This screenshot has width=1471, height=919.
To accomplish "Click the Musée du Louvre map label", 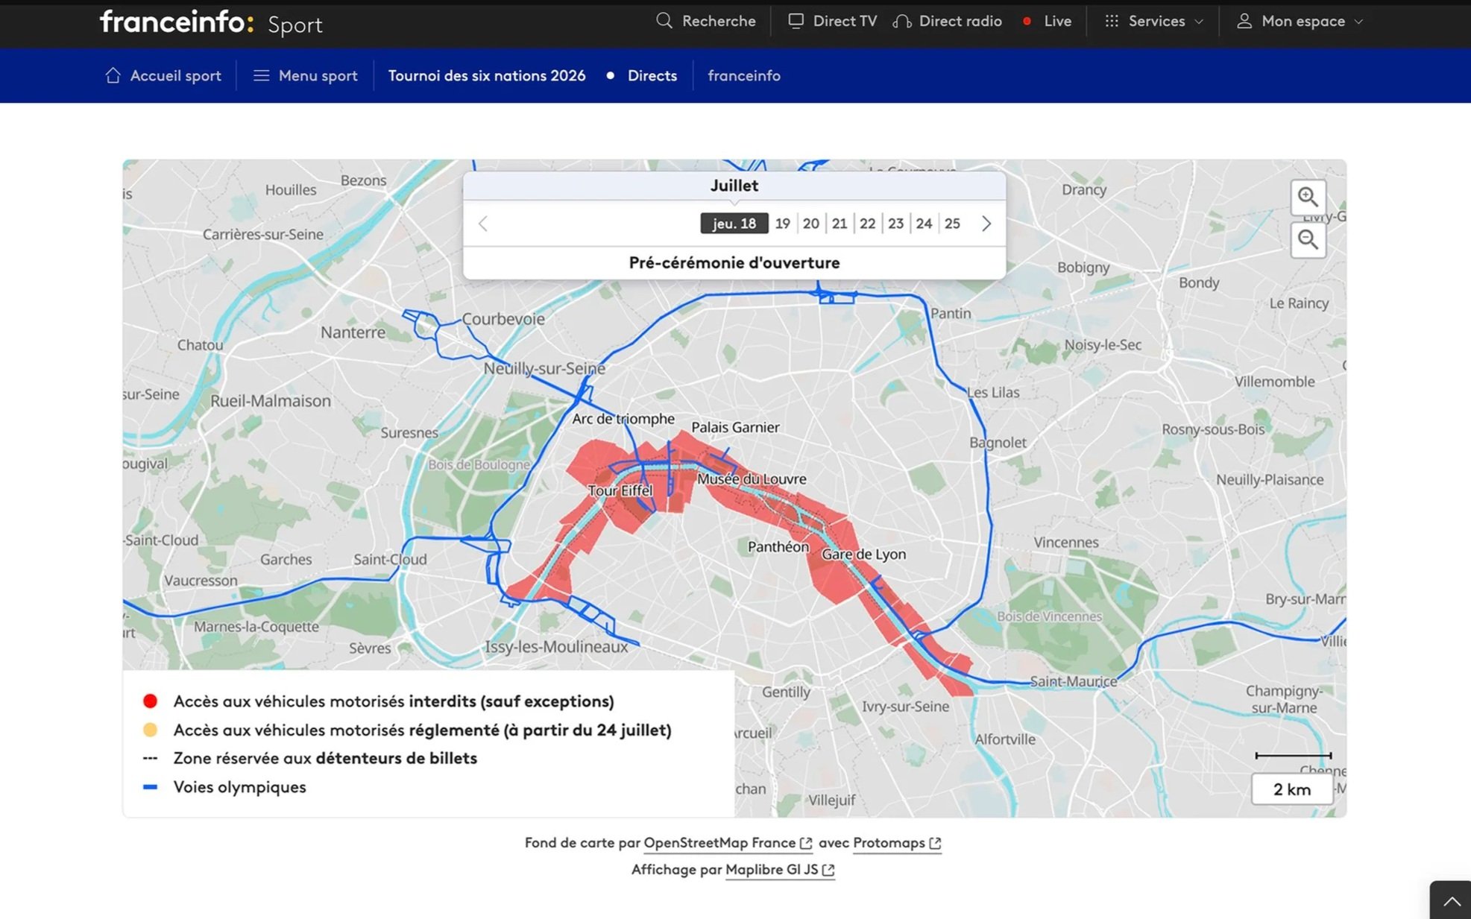I will coord(752,479).
